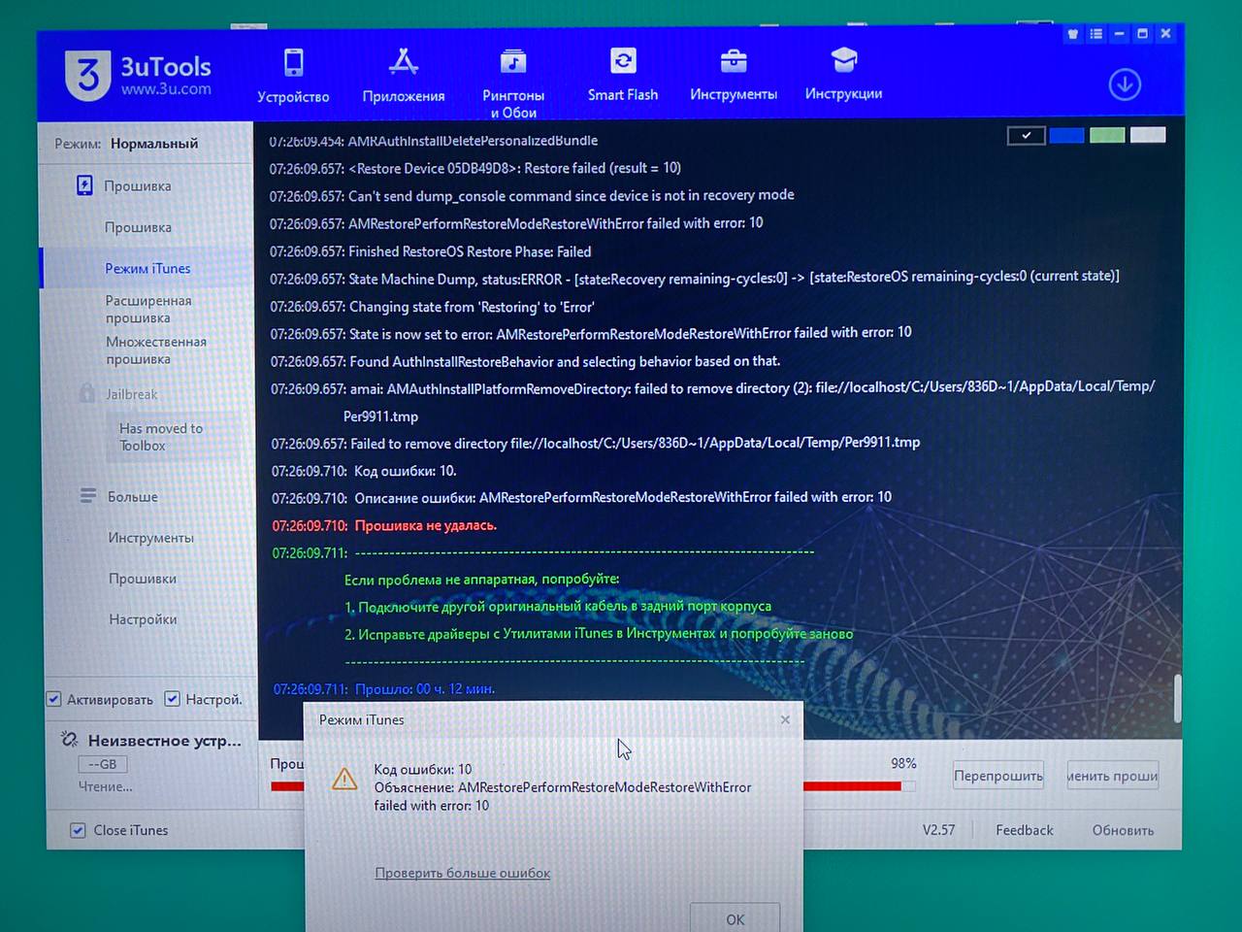Click the disconnected device link icon
The height and width of the screenshot is (932, 1242).
click(70, 740)
